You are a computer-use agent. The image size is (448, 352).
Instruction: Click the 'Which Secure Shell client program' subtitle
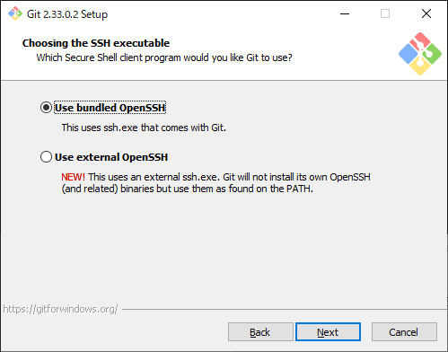pyautogui.click(x=164, y=57)
